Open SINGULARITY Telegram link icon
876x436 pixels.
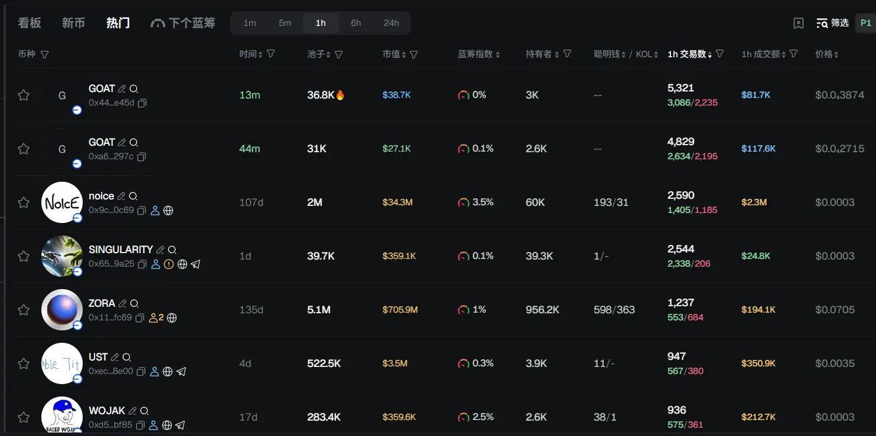pos(196,264)
